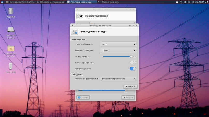Click the battery indicator tray icon

185,2
